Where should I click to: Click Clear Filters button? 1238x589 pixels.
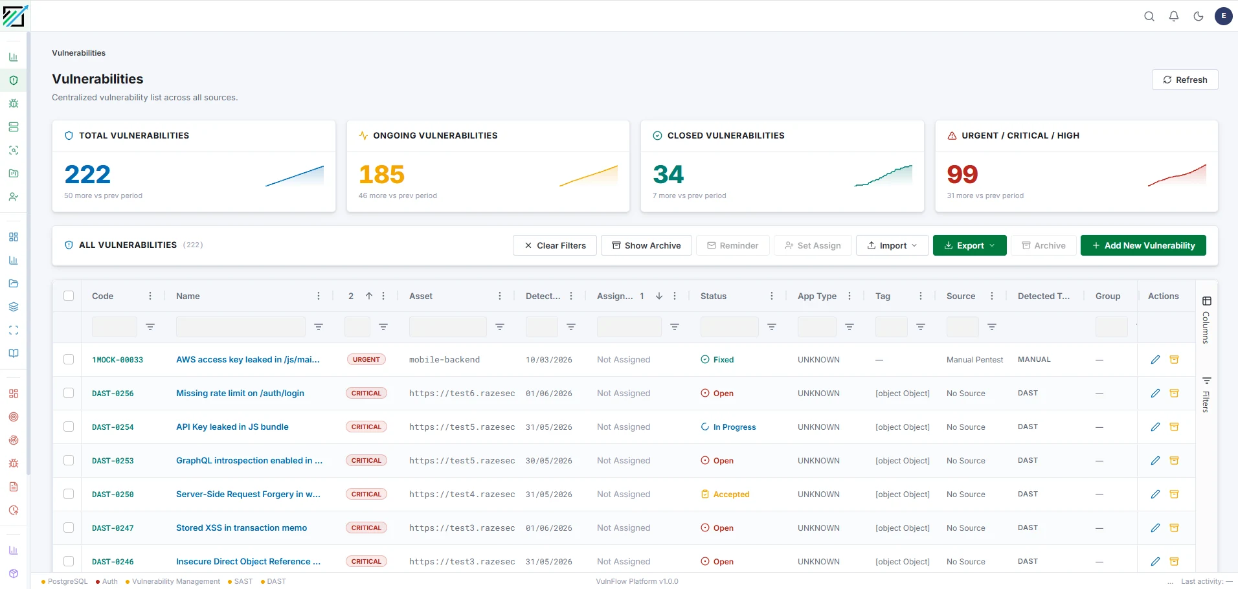555,245
